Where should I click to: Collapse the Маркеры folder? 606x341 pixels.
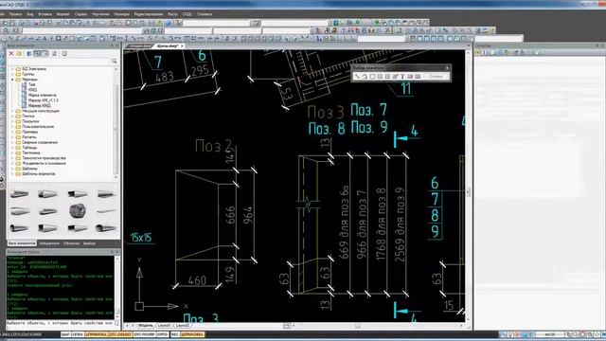12,80
